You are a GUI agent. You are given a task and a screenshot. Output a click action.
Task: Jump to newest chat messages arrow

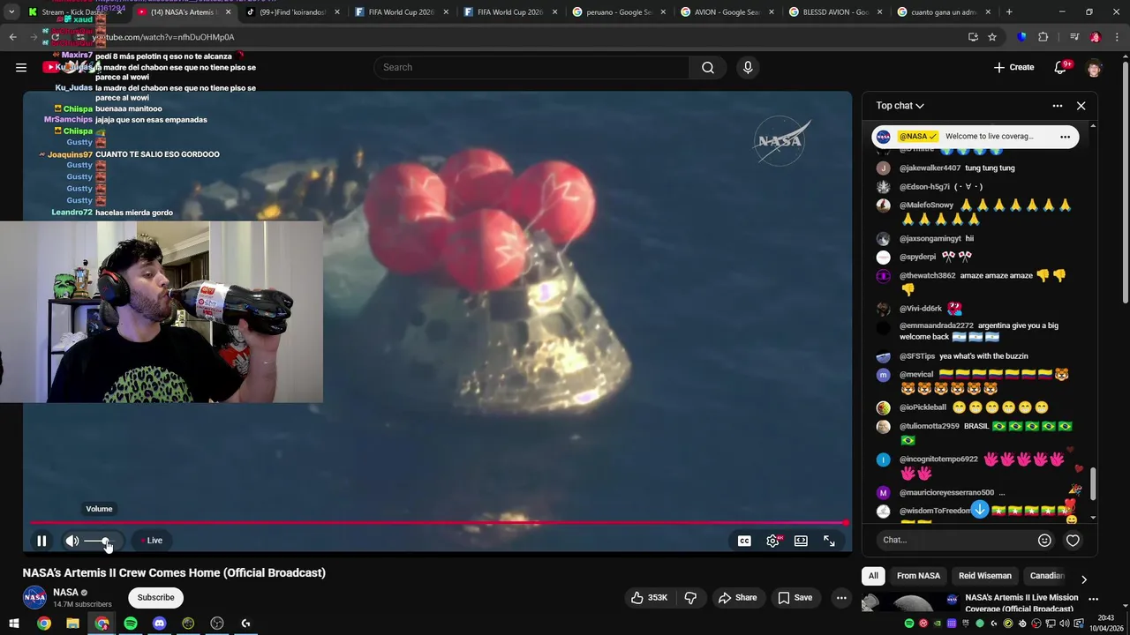(x=980, y=509)
